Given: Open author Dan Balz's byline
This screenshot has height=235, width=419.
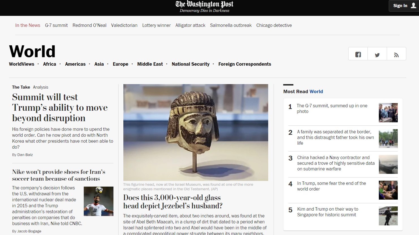Looking at the screenshot, I should point(25,155).
